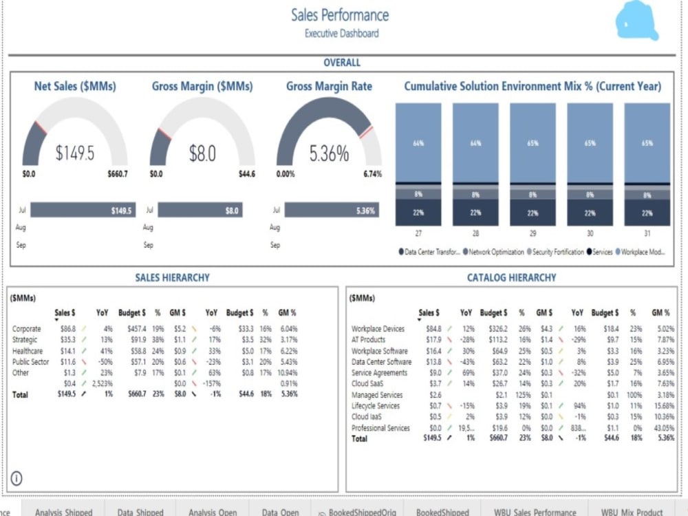
Task: Click the green trend arrow beside Total sales value
Action: 83,394
